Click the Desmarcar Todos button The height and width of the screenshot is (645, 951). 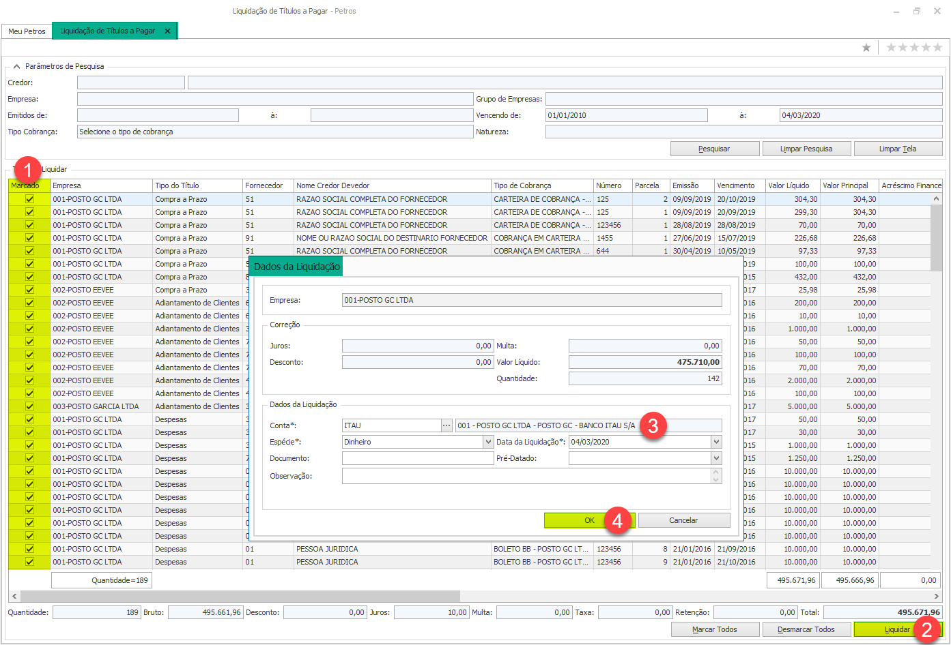pos(806,629)
